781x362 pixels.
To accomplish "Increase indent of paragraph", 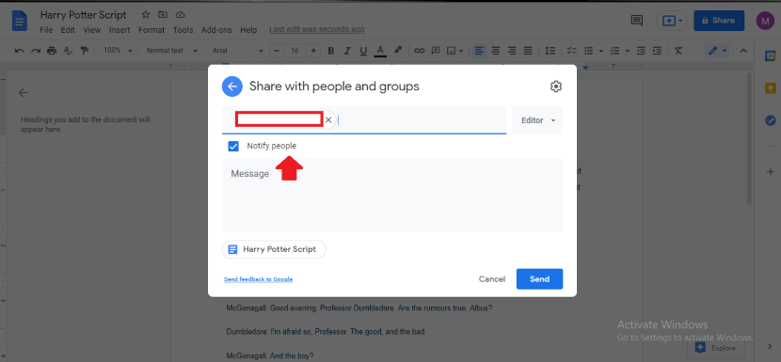I will 657,51.
